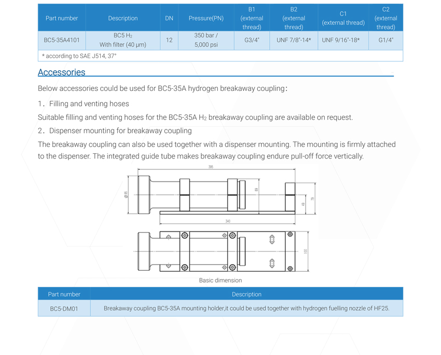
Task: Select the G3/4" thread value cell
Action: [252, 40]
